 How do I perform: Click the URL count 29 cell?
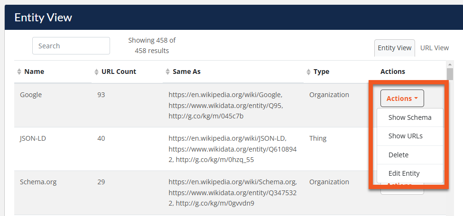click(x=101, y=182)
